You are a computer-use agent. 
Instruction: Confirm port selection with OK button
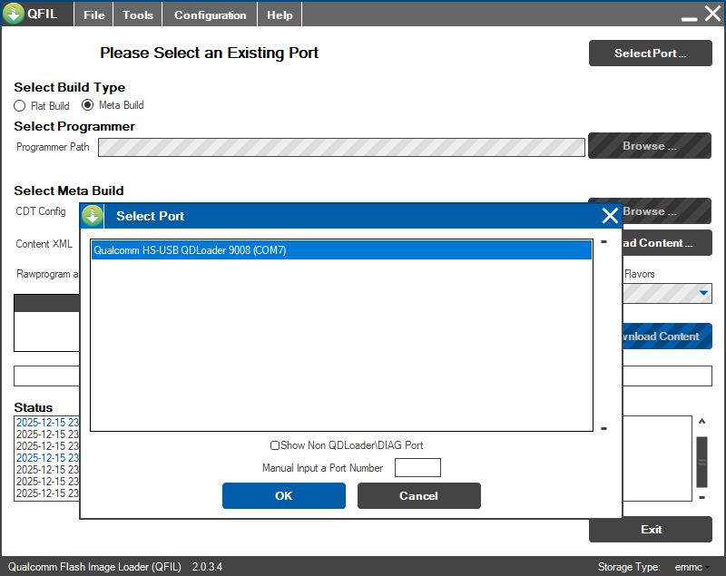[284, 495]
